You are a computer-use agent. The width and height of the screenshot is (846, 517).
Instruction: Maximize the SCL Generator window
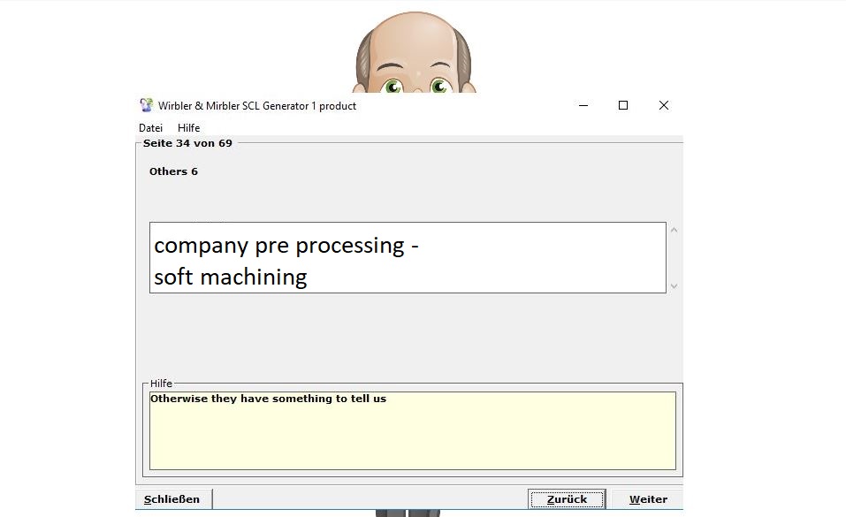(623, 105)
